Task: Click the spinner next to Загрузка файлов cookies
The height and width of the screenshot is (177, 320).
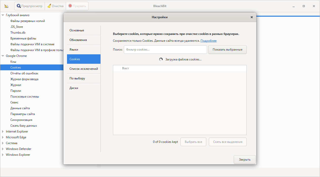Action: [x=161, y=59]
